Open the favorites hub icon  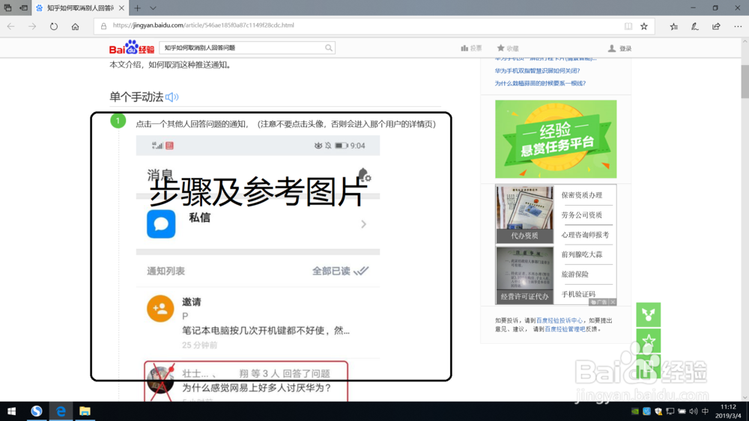(673, 26)
